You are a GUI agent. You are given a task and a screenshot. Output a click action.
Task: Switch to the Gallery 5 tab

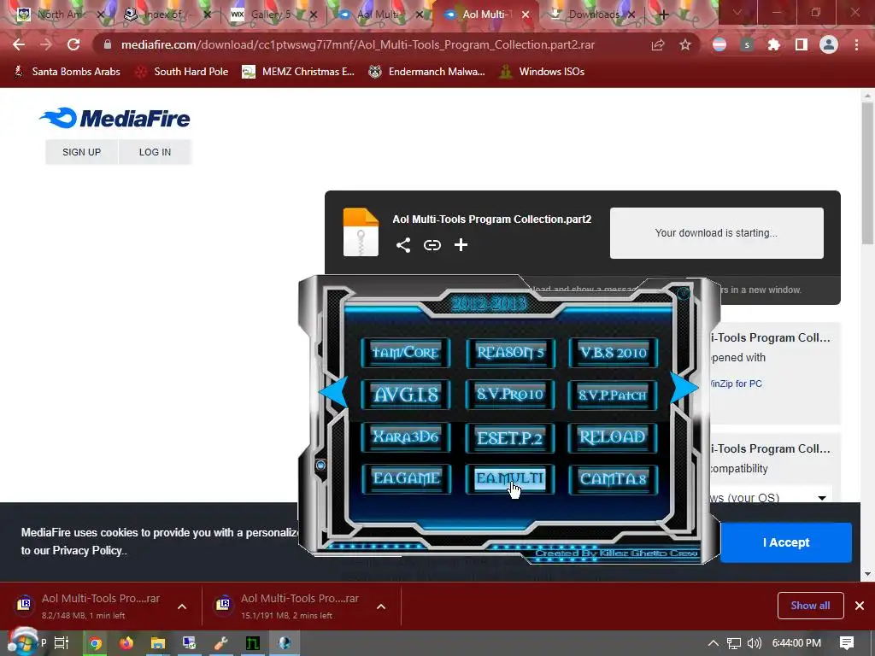point(272,15)
